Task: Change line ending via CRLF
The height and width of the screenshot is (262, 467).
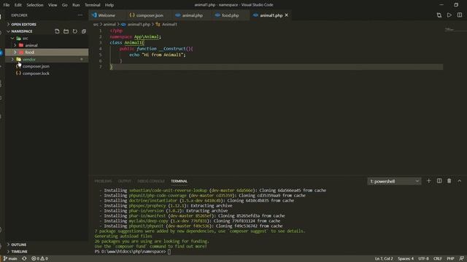Action: 438,259
